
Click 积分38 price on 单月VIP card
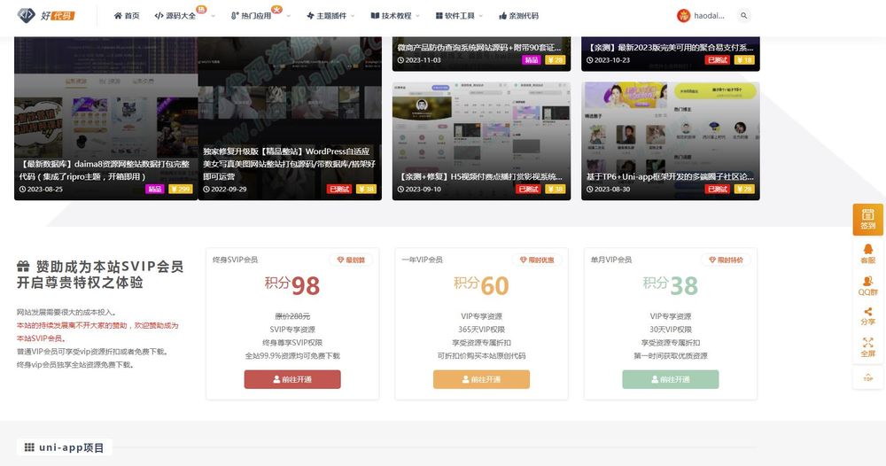point(670,285)
